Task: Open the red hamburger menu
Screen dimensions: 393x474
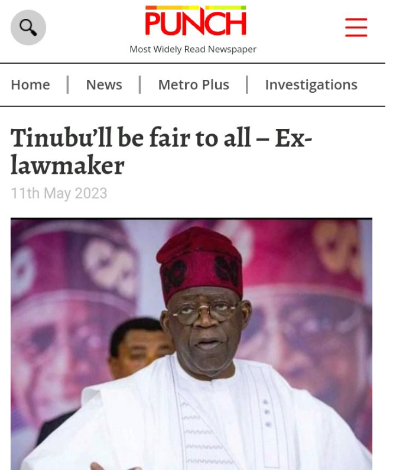Action: [x=356, y=28]
